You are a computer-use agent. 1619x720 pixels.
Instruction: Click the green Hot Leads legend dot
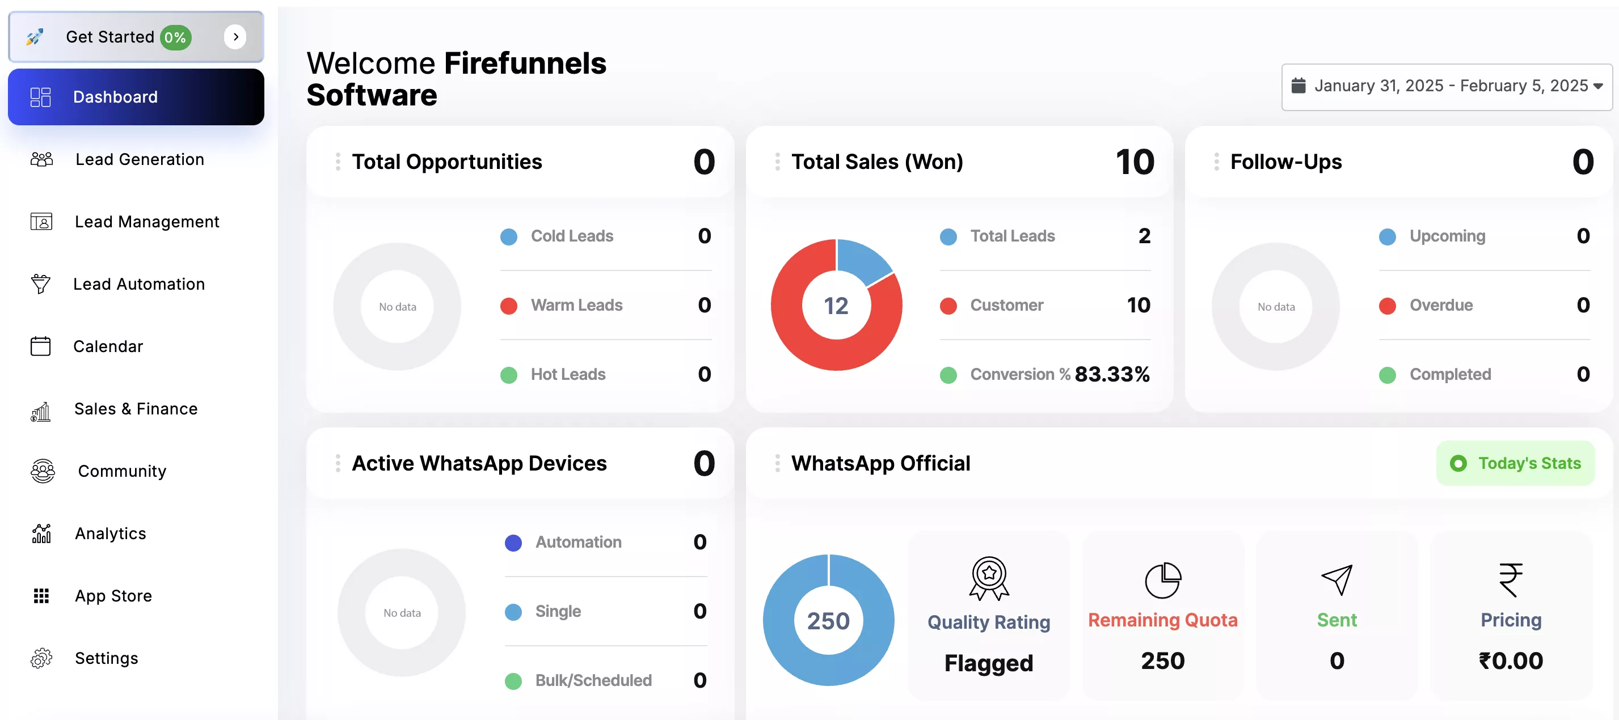(508, 375)
